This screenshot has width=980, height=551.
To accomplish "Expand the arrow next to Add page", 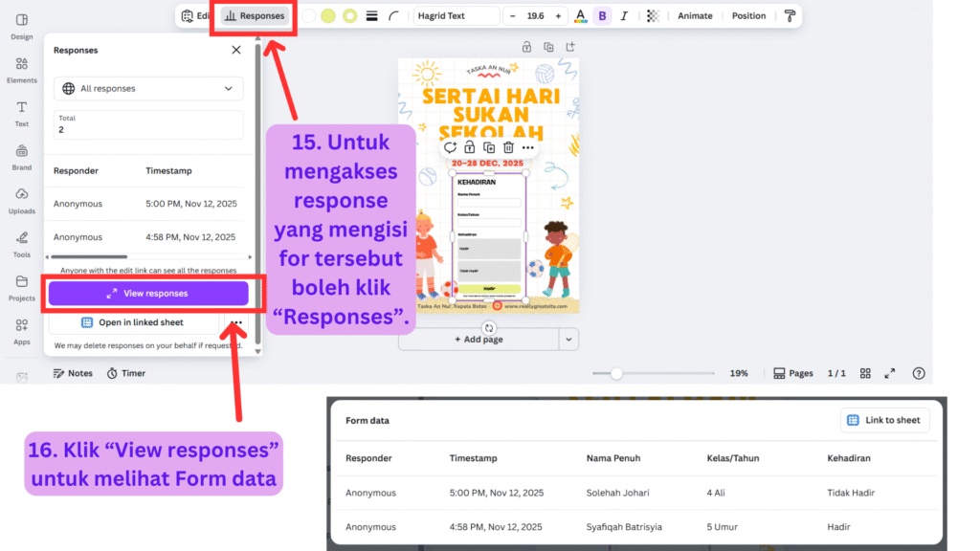I will 568,340.
